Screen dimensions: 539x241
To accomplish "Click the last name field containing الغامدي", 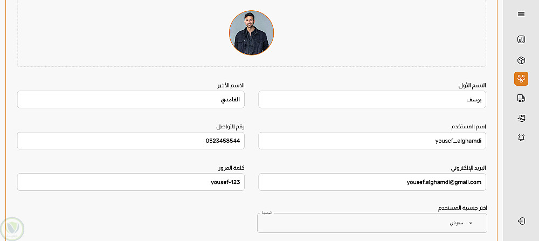I will [x=131, y=100].
